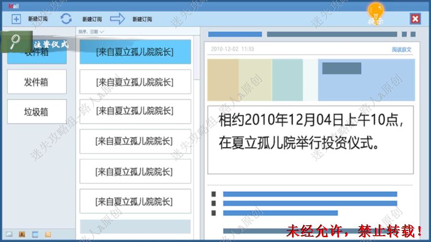Open the sixth [来自夏立孤儿院院长] mail in list
Viewport: 431px width, 242px height.
[135, 201]
